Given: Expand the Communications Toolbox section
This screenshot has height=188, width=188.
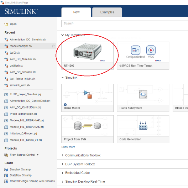Looking at the screenshot, I should [x=62, y=155].
